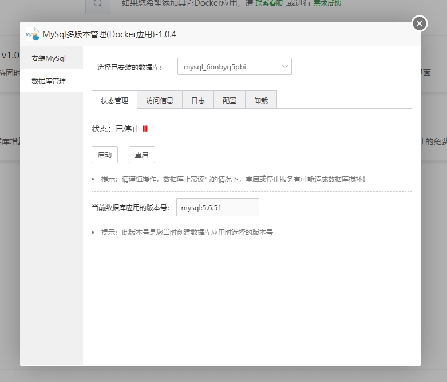Switch to the 状态管理 tab
Image resolution: width=447 pixels, height=382 pixels.
point(114,100)
